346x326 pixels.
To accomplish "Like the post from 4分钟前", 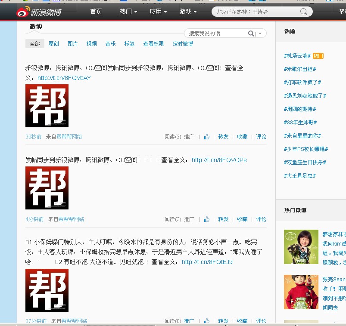I will point(207,219).
